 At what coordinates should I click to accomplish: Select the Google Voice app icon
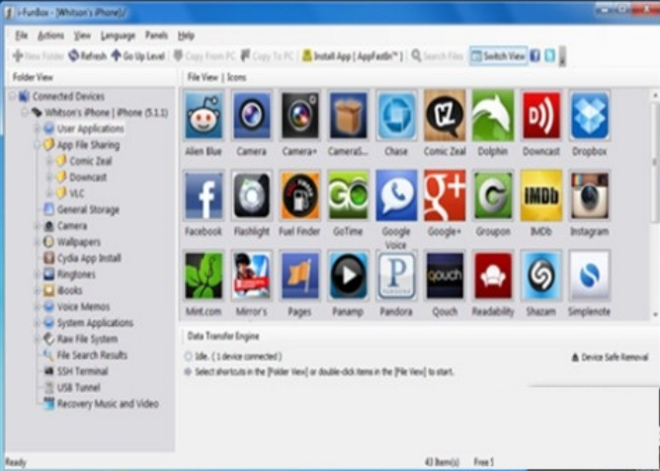pyautogui.click(x=396, y=196)
